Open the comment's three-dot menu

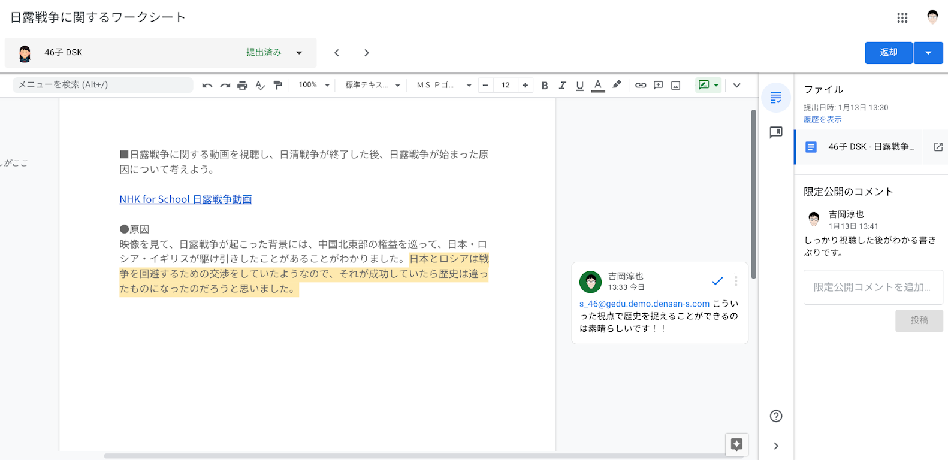736,281
